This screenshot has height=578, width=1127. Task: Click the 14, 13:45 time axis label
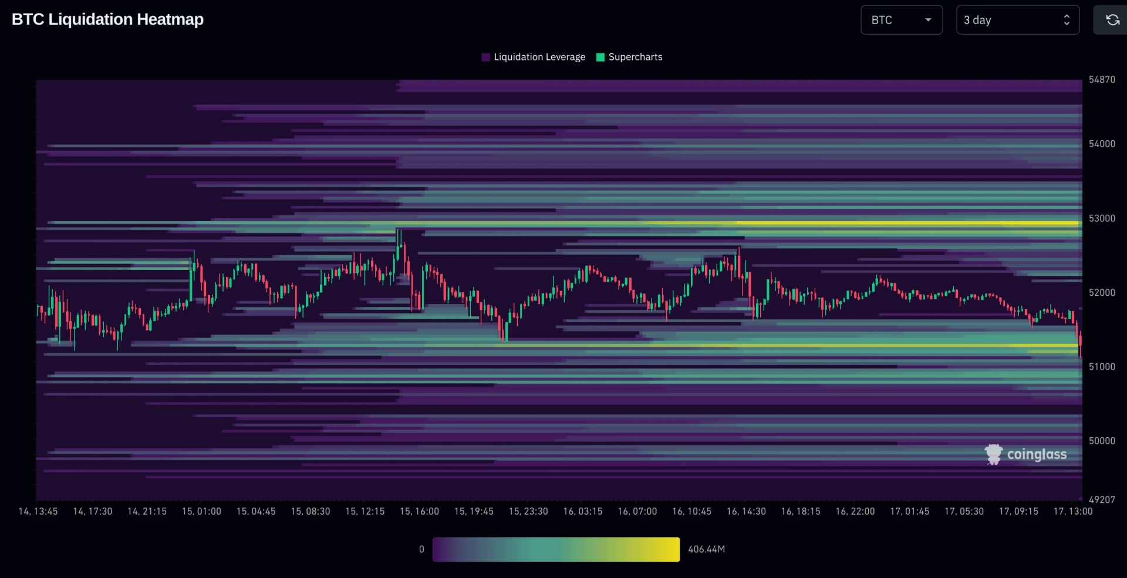coord(38,511)
